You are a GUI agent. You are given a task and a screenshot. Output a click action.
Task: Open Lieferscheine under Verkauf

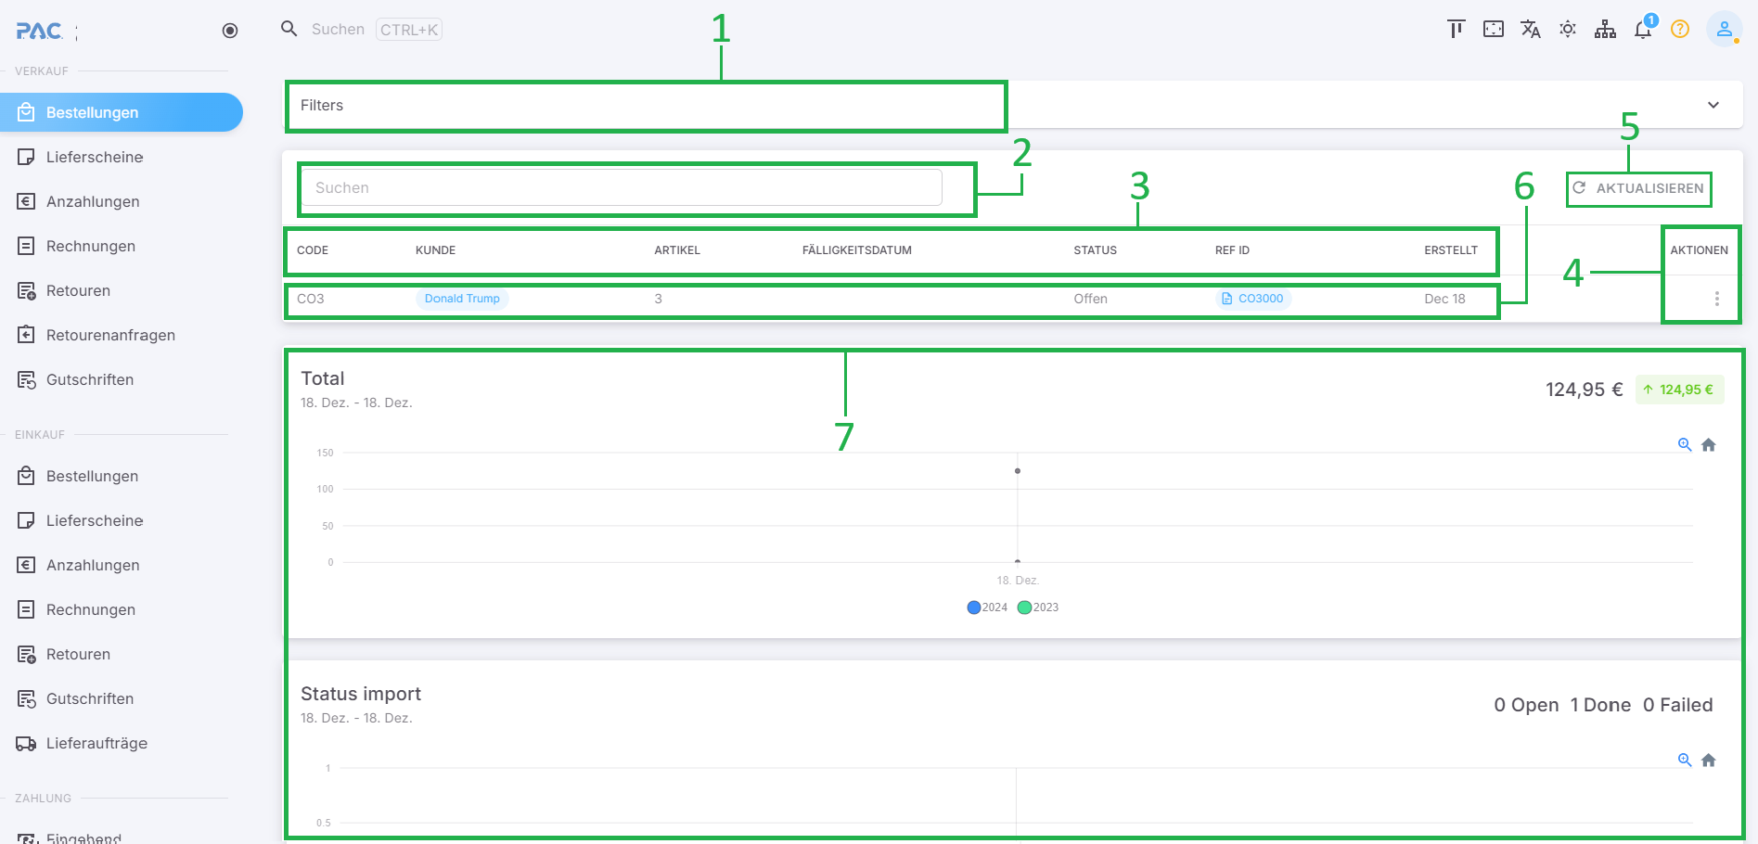click(95, 157)
